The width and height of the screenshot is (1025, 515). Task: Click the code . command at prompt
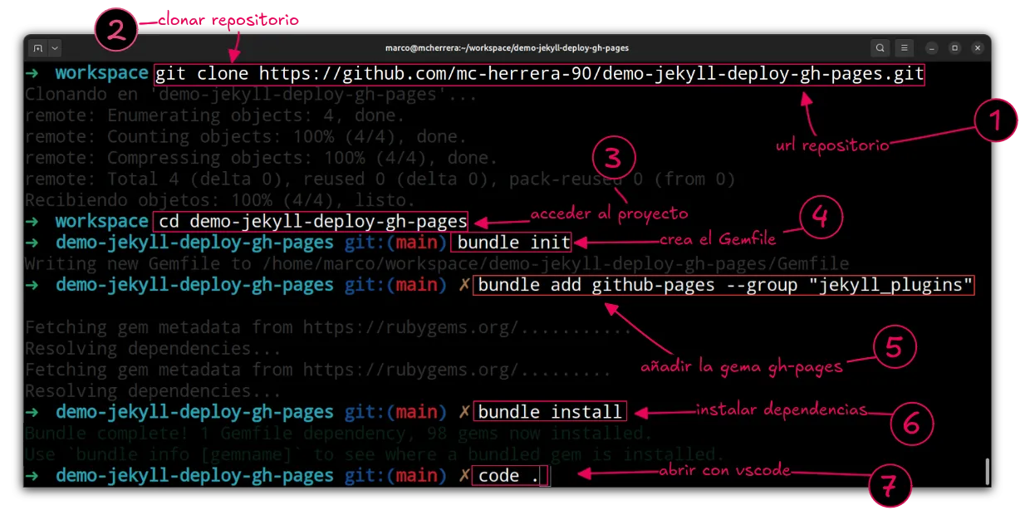point(509,476)
